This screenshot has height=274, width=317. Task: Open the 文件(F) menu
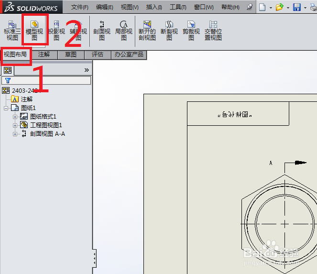pos(80,7)
